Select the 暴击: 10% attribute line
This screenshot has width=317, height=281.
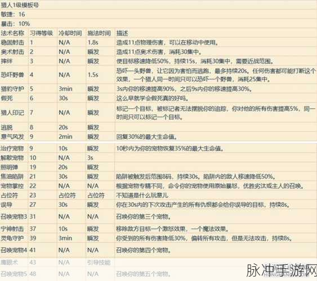tap(16, 24)
